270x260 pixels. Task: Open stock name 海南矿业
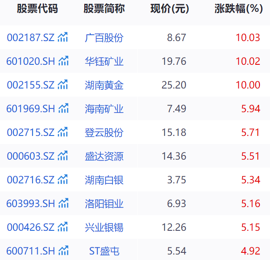[104, 109]
